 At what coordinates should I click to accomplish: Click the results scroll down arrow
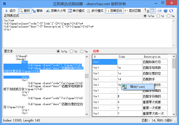pos(173,114)
